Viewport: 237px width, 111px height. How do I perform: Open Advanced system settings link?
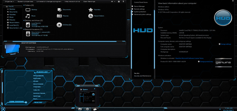(142, 14)
